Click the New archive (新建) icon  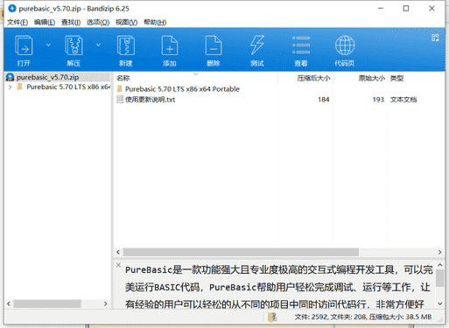coord(126,45)
